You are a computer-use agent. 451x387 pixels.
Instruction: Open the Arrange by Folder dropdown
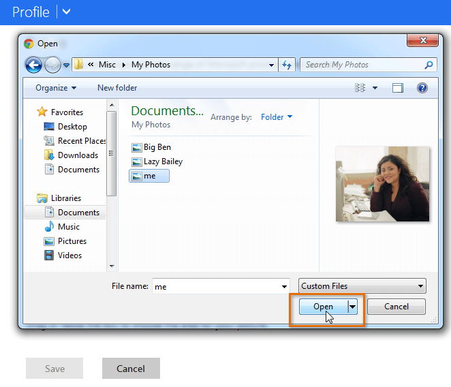tap(277, 117)
